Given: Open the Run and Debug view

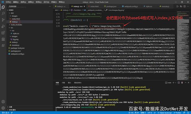Looking at the screenshot, I should 3,26.
